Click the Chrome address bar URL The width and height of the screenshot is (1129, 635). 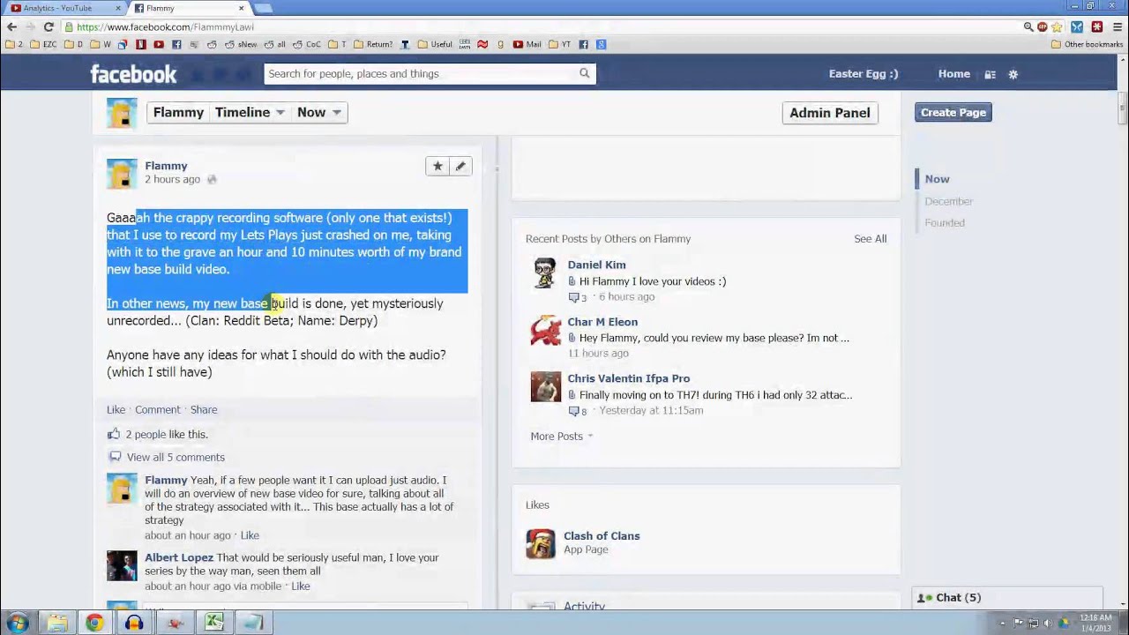[x=165, y=27]
